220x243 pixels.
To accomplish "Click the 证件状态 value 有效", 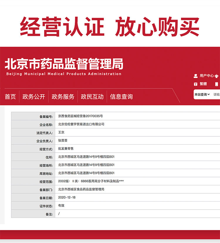I will click(x=61, y=205).
